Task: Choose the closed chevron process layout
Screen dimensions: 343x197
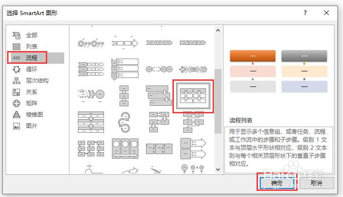Action: click(193, 43)
